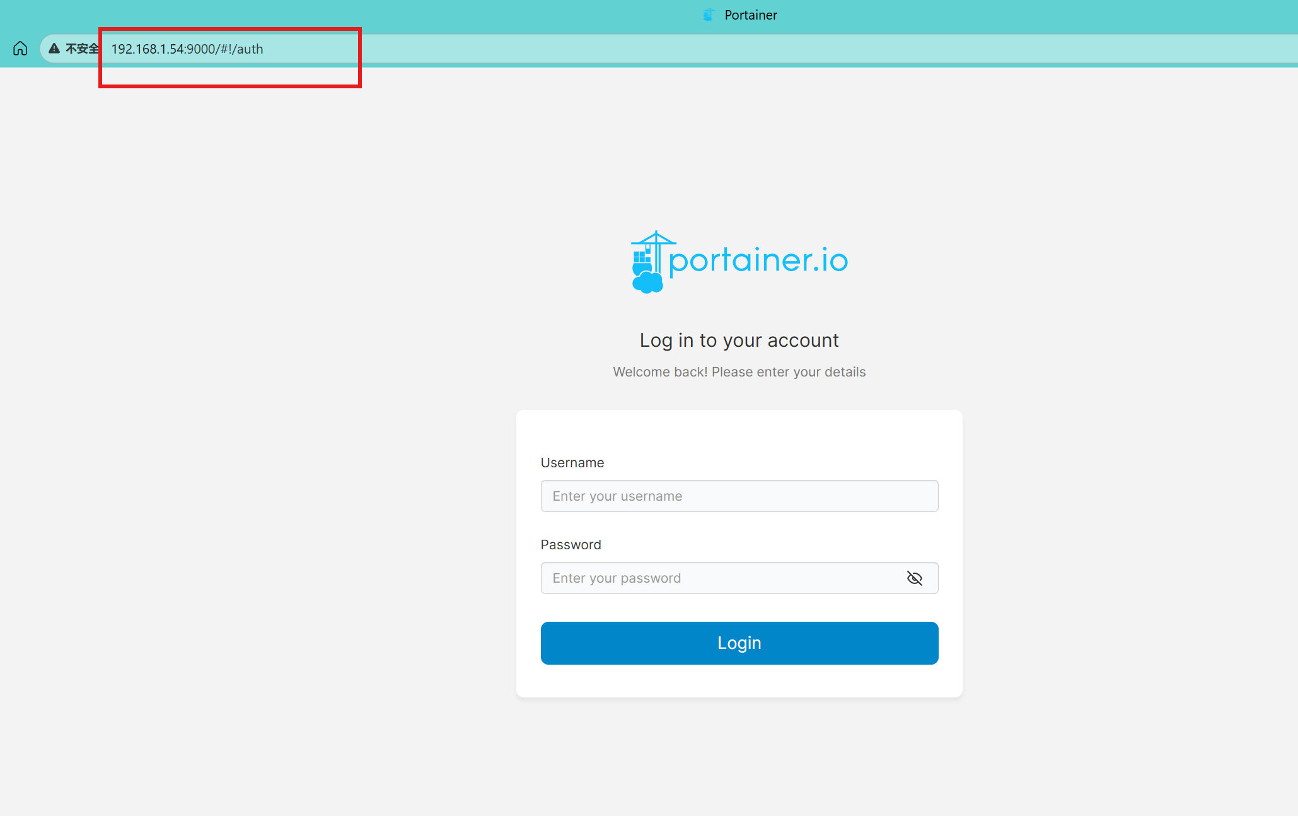The width and height of the screenshot is (1298, 816).
Task: Focus the Enter your password field
Action: point(719,578)
